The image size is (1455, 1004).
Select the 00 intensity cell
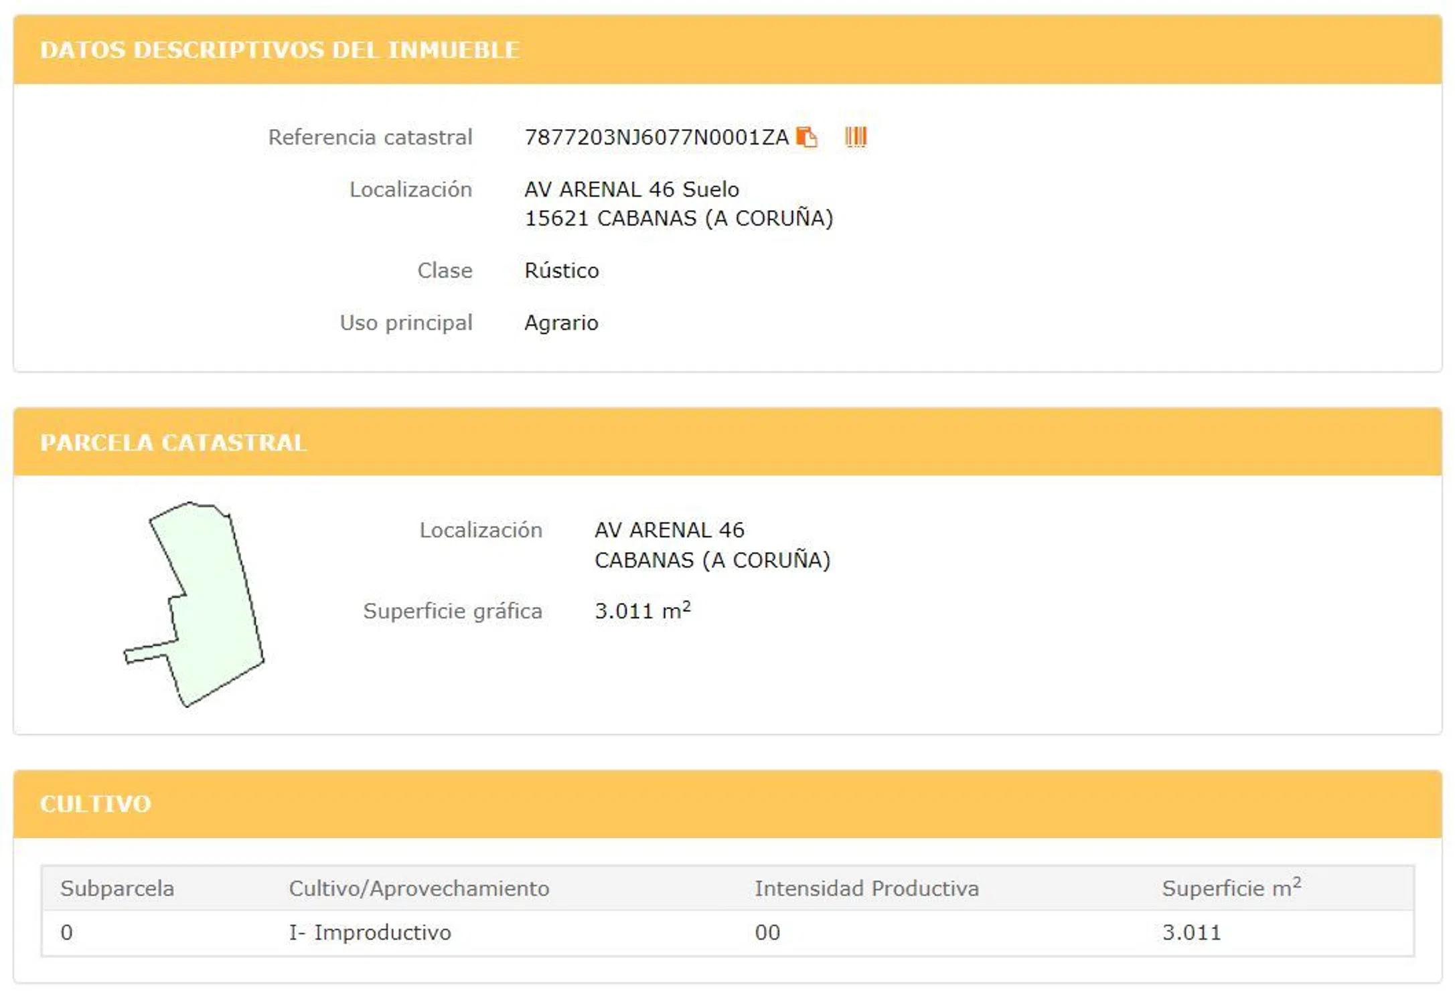tap(767, 933)
